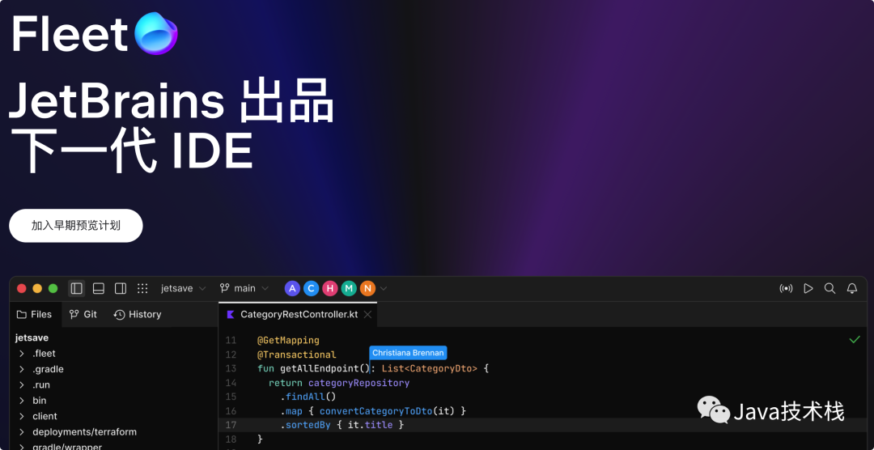The width and height of the screenshot is (874, 450).
Task: Expand the .run folder
Action: (21, 384)
